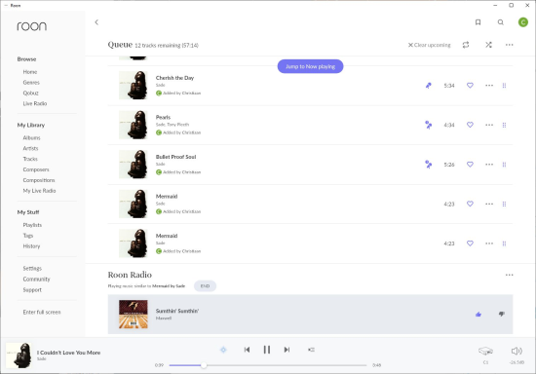Viewport: 536px width, 374px height.
Task: Click seek bar position handle
Action: click(204, 365)
